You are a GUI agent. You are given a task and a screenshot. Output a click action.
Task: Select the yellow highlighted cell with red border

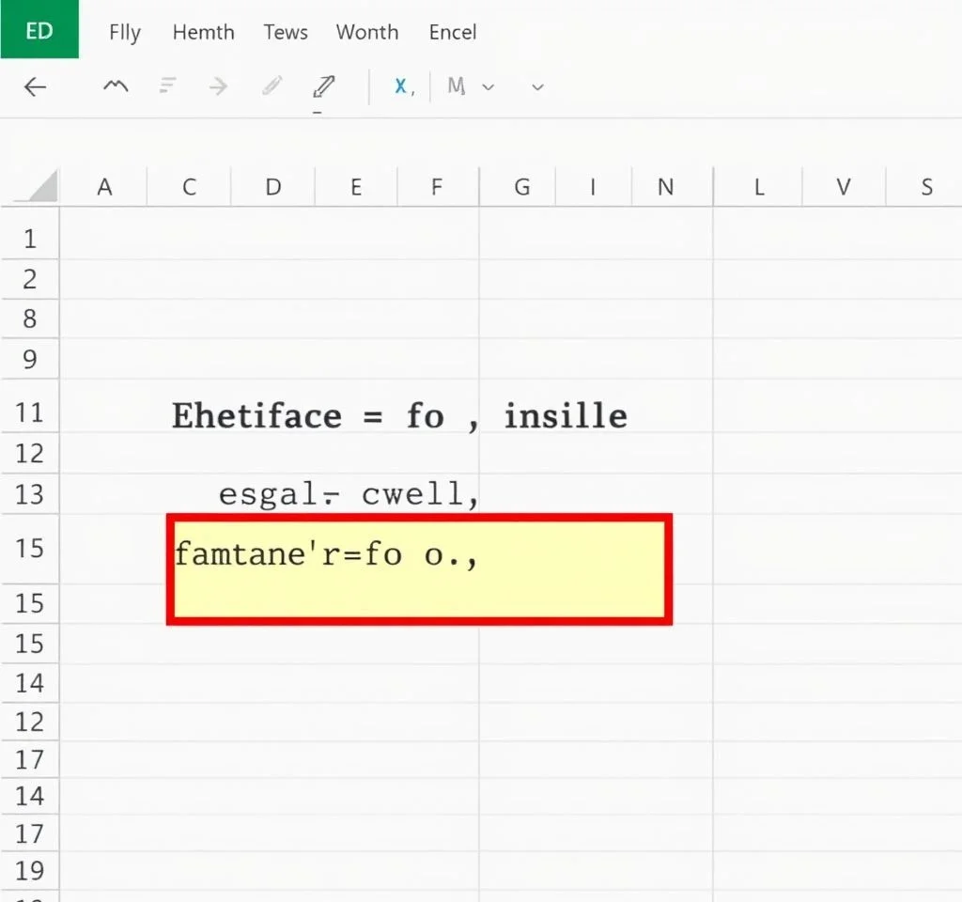419,569
